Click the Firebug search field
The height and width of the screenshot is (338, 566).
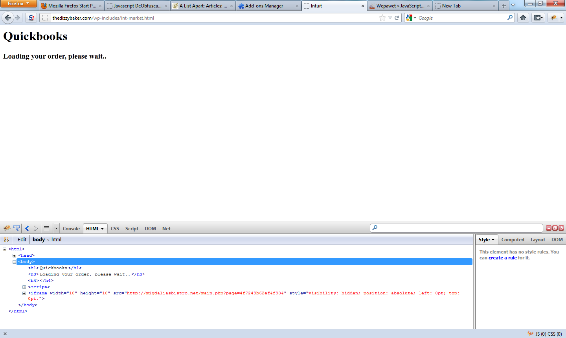click(456, 228)
